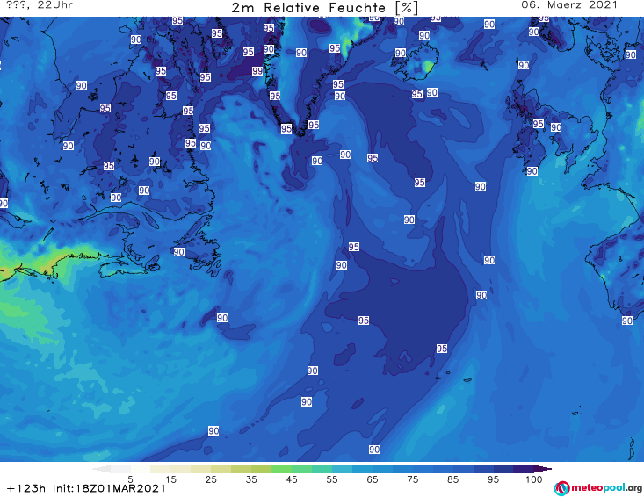The image size is (644, 497).
Task: Click the legend value '65'
Action: point(373,479)
